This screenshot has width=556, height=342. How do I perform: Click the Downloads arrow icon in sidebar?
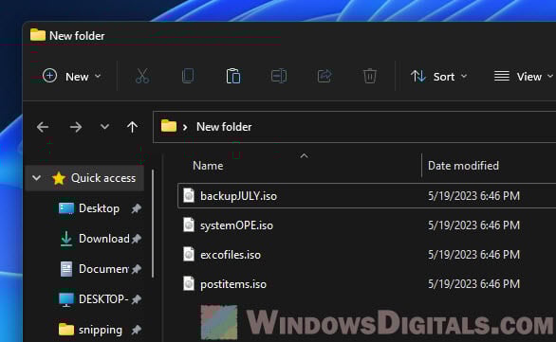pyautogui.click(x=66, y=239)
